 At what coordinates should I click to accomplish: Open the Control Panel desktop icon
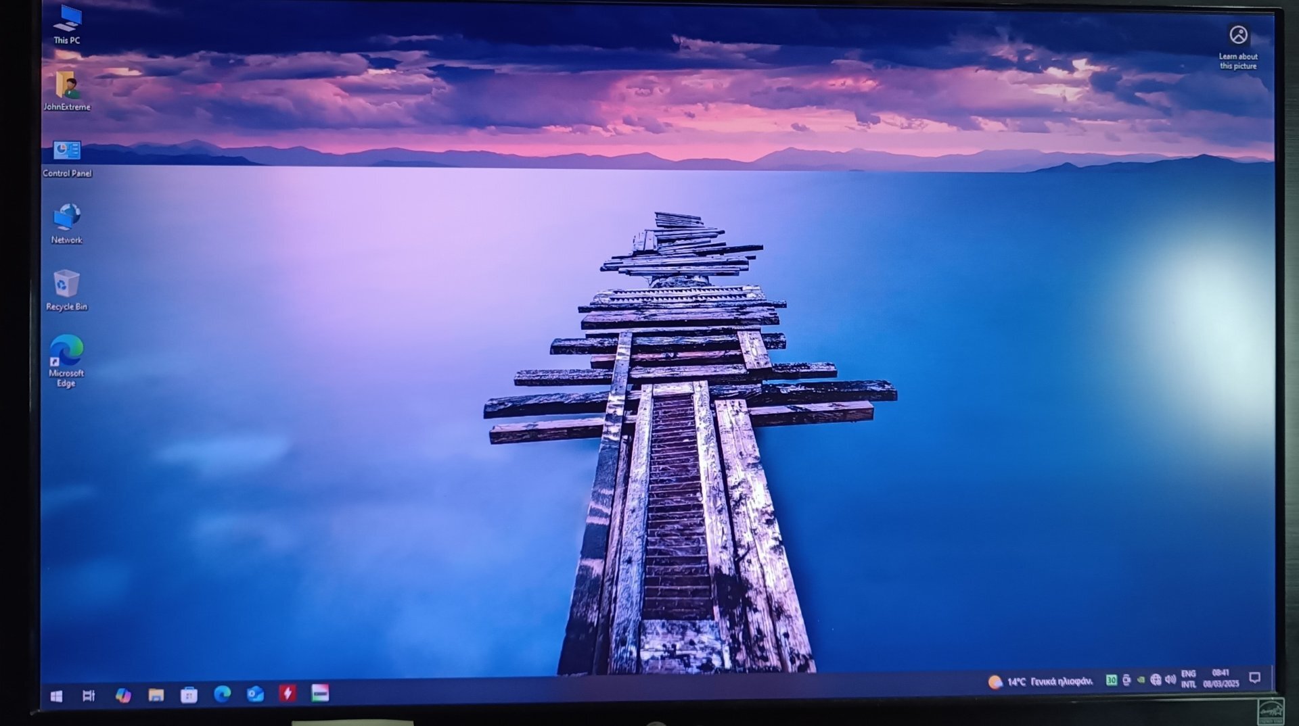click(x=67, y=159)
